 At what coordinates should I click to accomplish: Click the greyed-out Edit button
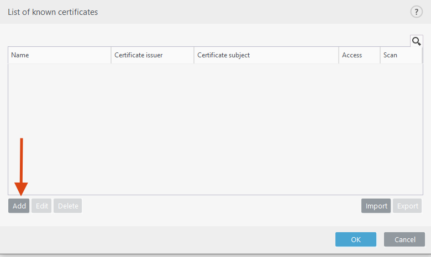point(42,206)
